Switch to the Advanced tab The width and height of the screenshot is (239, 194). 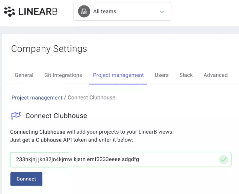pyautogui.click(x=216, y=75)
